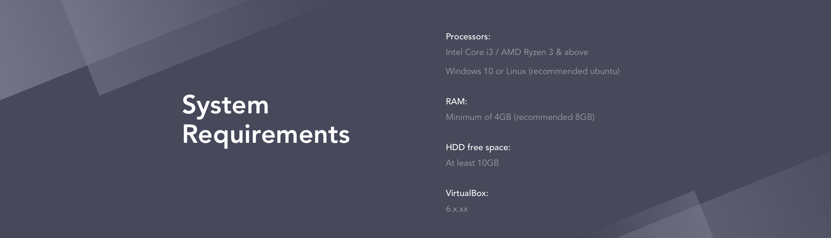Click the "(recommended 8GB)" note
Viewport: 831px width, 238px height.
[554, 117]
